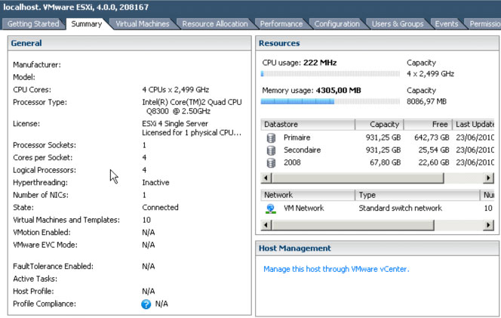Click the 25,54 GB free value

[434, 150]
